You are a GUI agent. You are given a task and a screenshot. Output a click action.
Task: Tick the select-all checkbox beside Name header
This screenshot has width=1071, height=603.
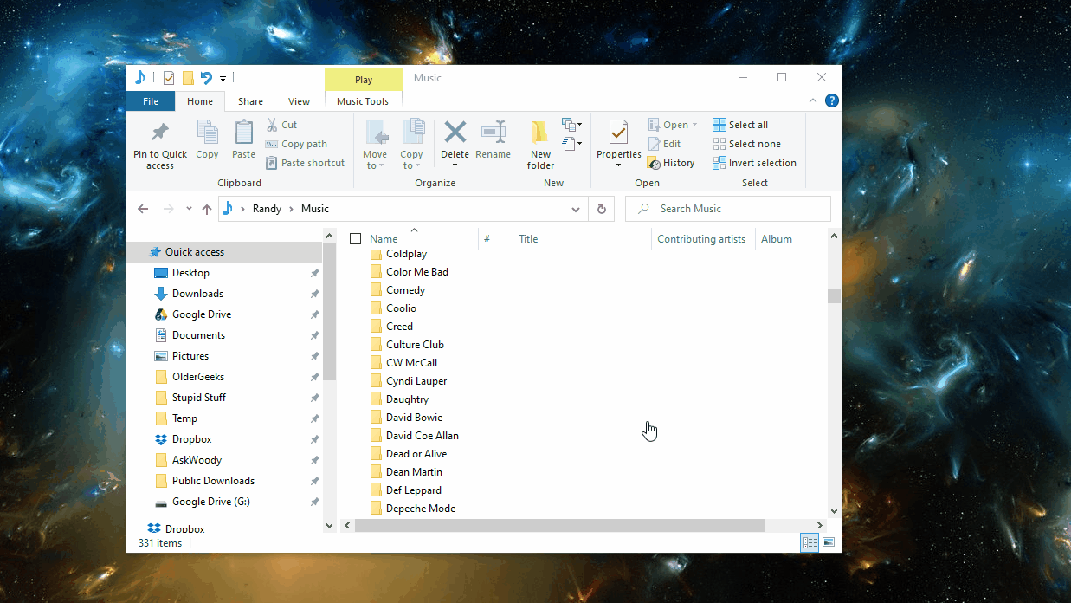(x=355, y=239)
